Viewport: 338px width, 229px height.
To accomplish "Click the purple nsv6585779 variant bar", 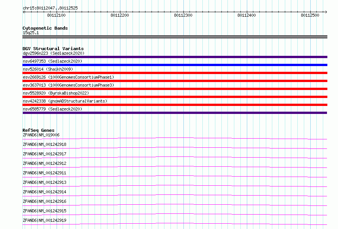I will pyautogui.click(x=175, y=113).
